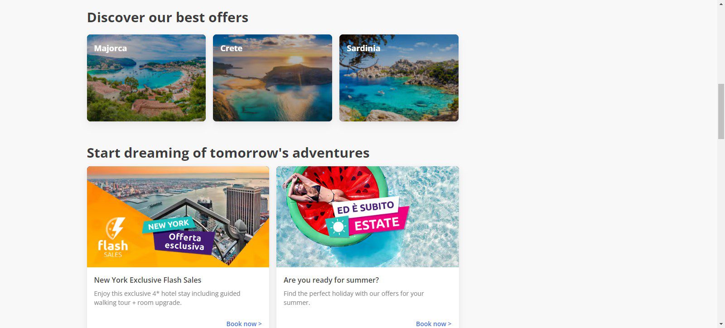Screen dimensions: 725x328
Task: Click Book now under the summer offer
Action: point(433,323)
